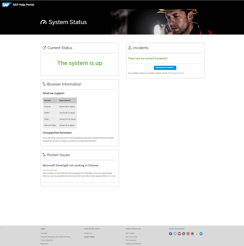Open SAP Developer footer link
244x246 pixels.
(x=131, y=240)
